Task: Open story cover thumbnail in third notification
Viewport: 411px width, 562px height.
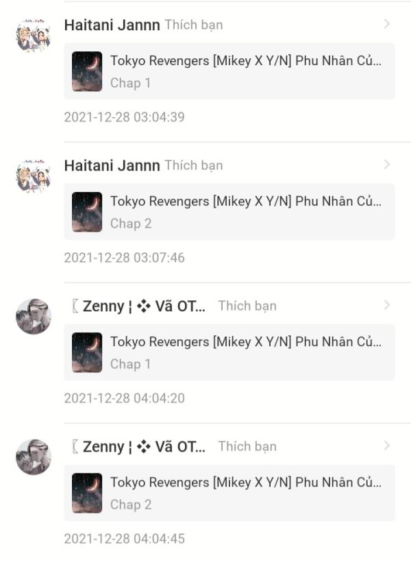Action: click(x=87, y=352)
